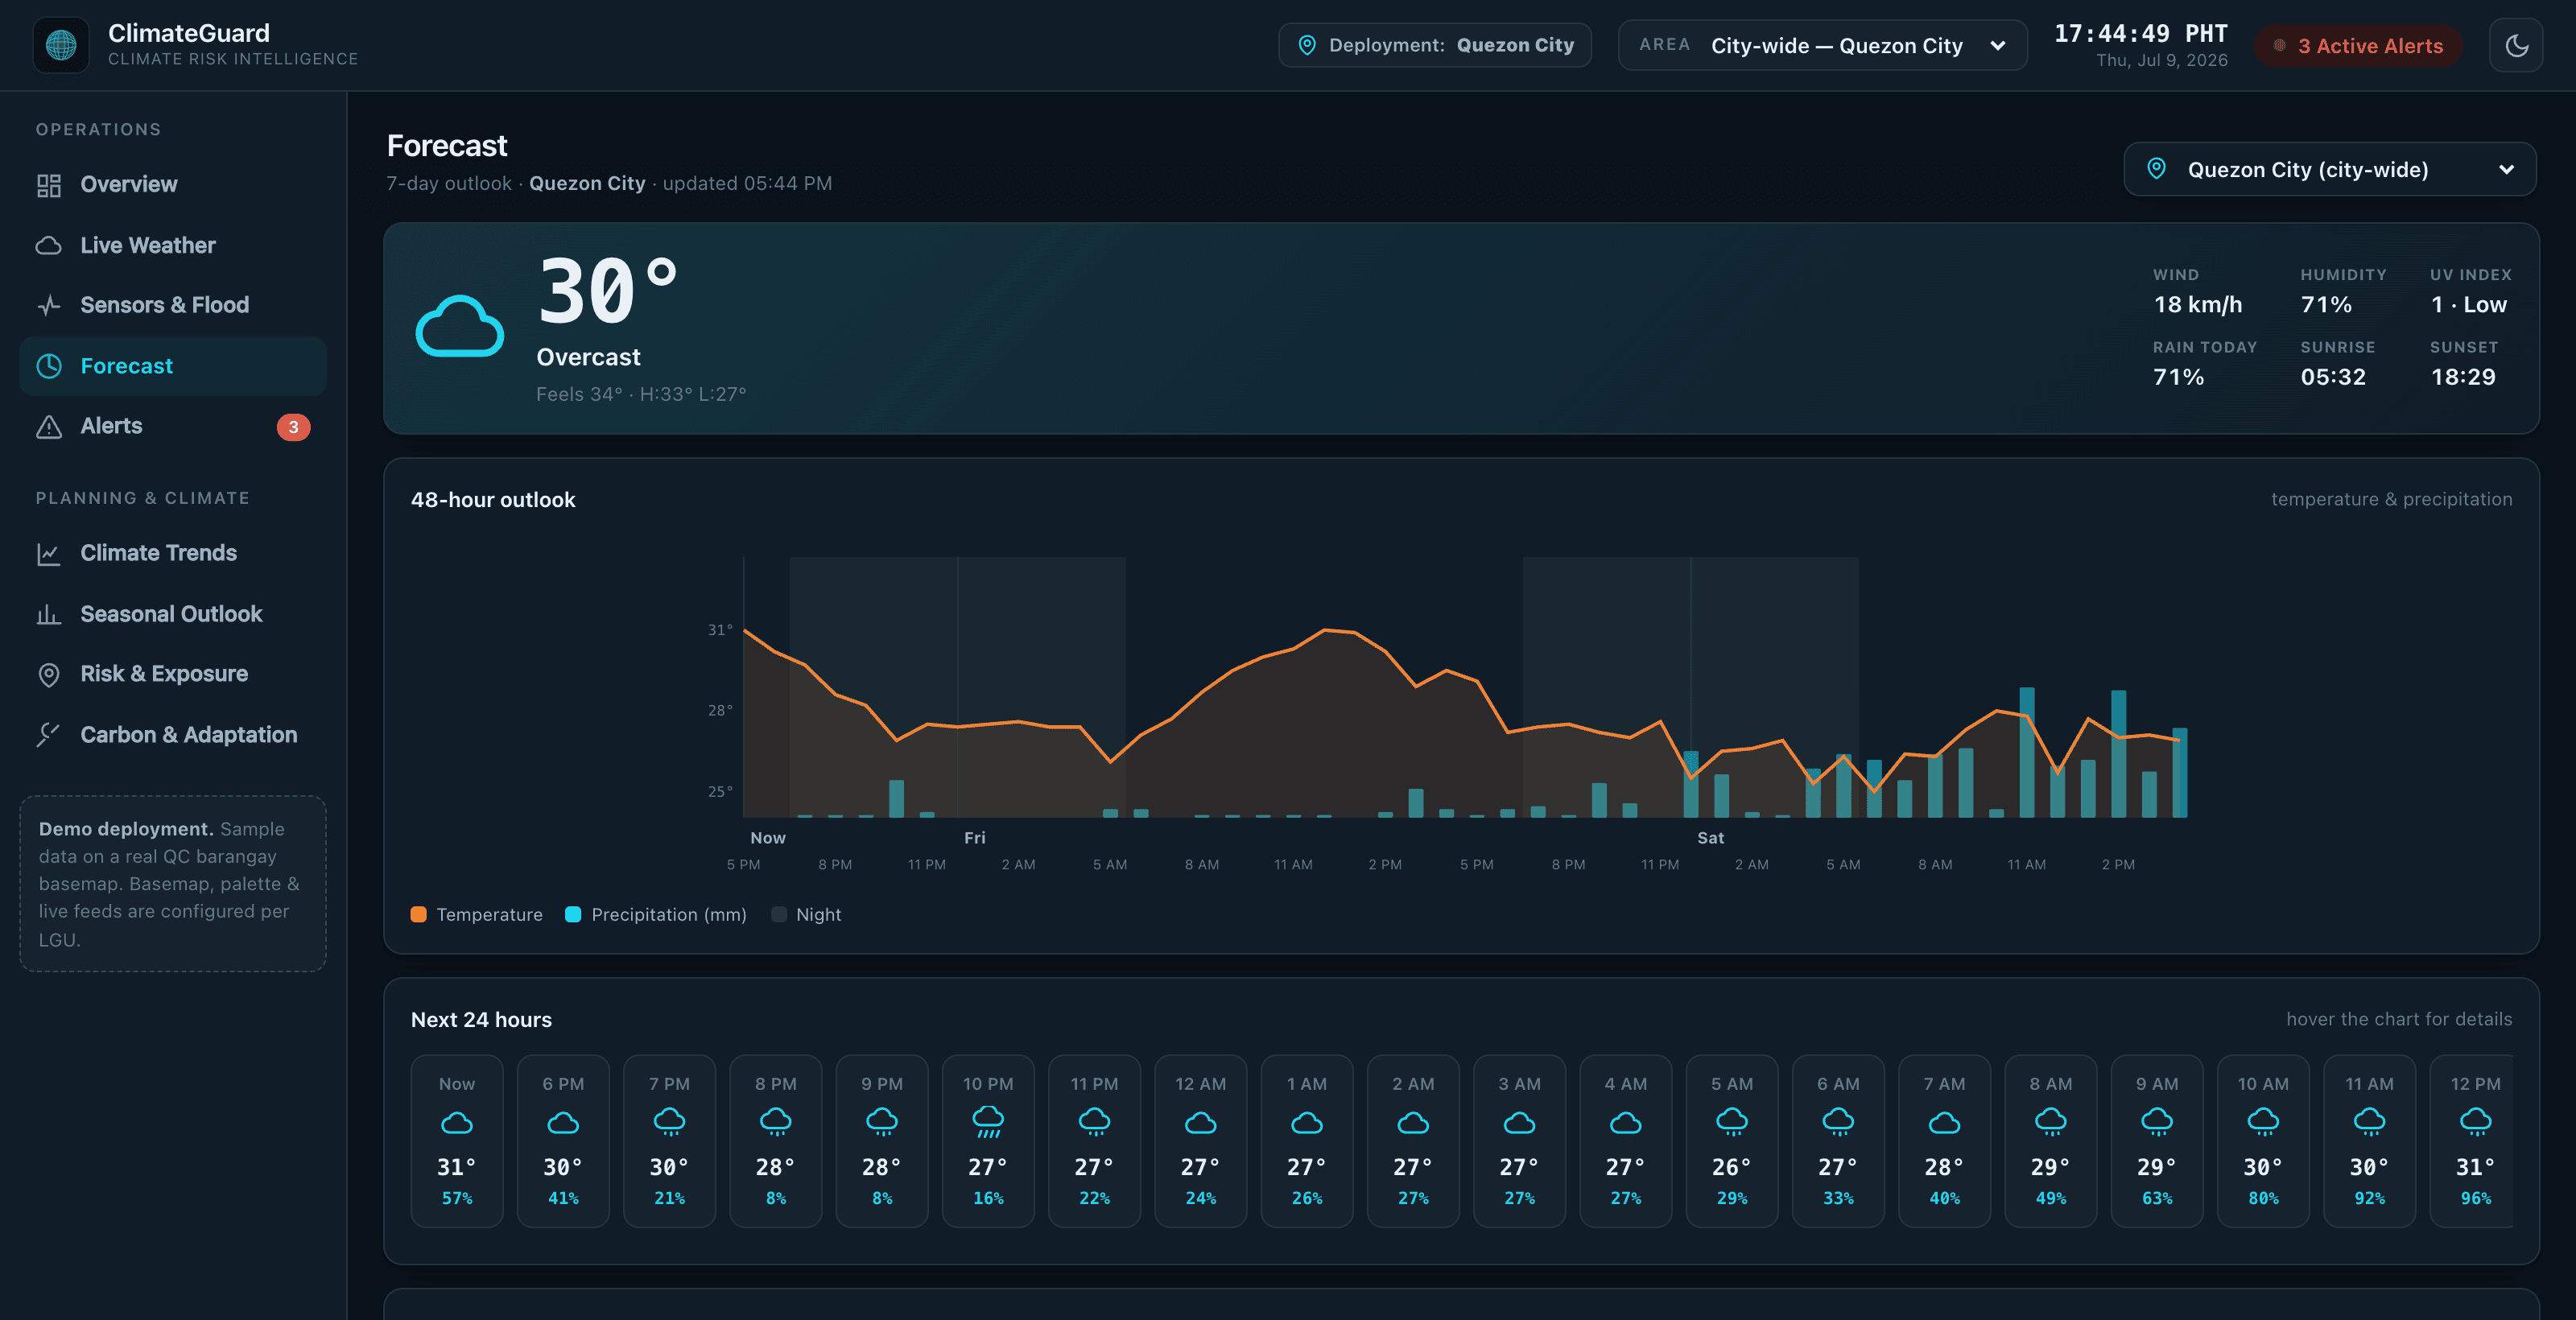
Task: Toggle Precipitation (mm) series in legend
Action: 656,915
